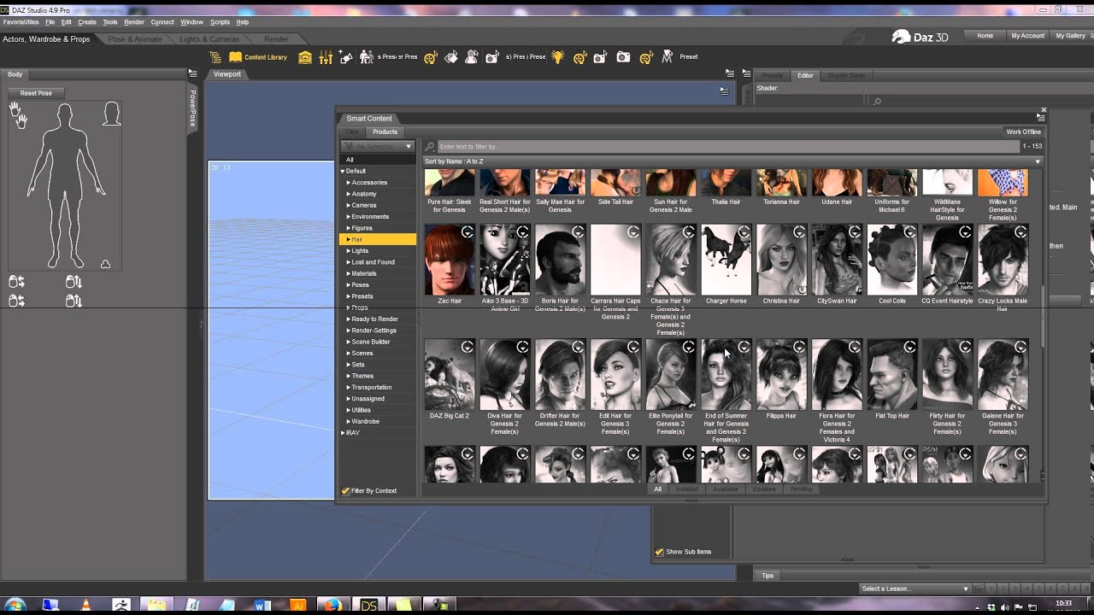Image resolution: width=1094 pixels, height=615 pixels.
Task: Show Installed products filter
Action: [687, 489]
